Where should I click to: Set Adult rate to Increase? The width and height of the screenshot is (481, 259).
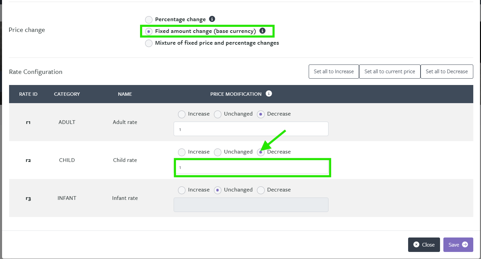click(182, 114)
